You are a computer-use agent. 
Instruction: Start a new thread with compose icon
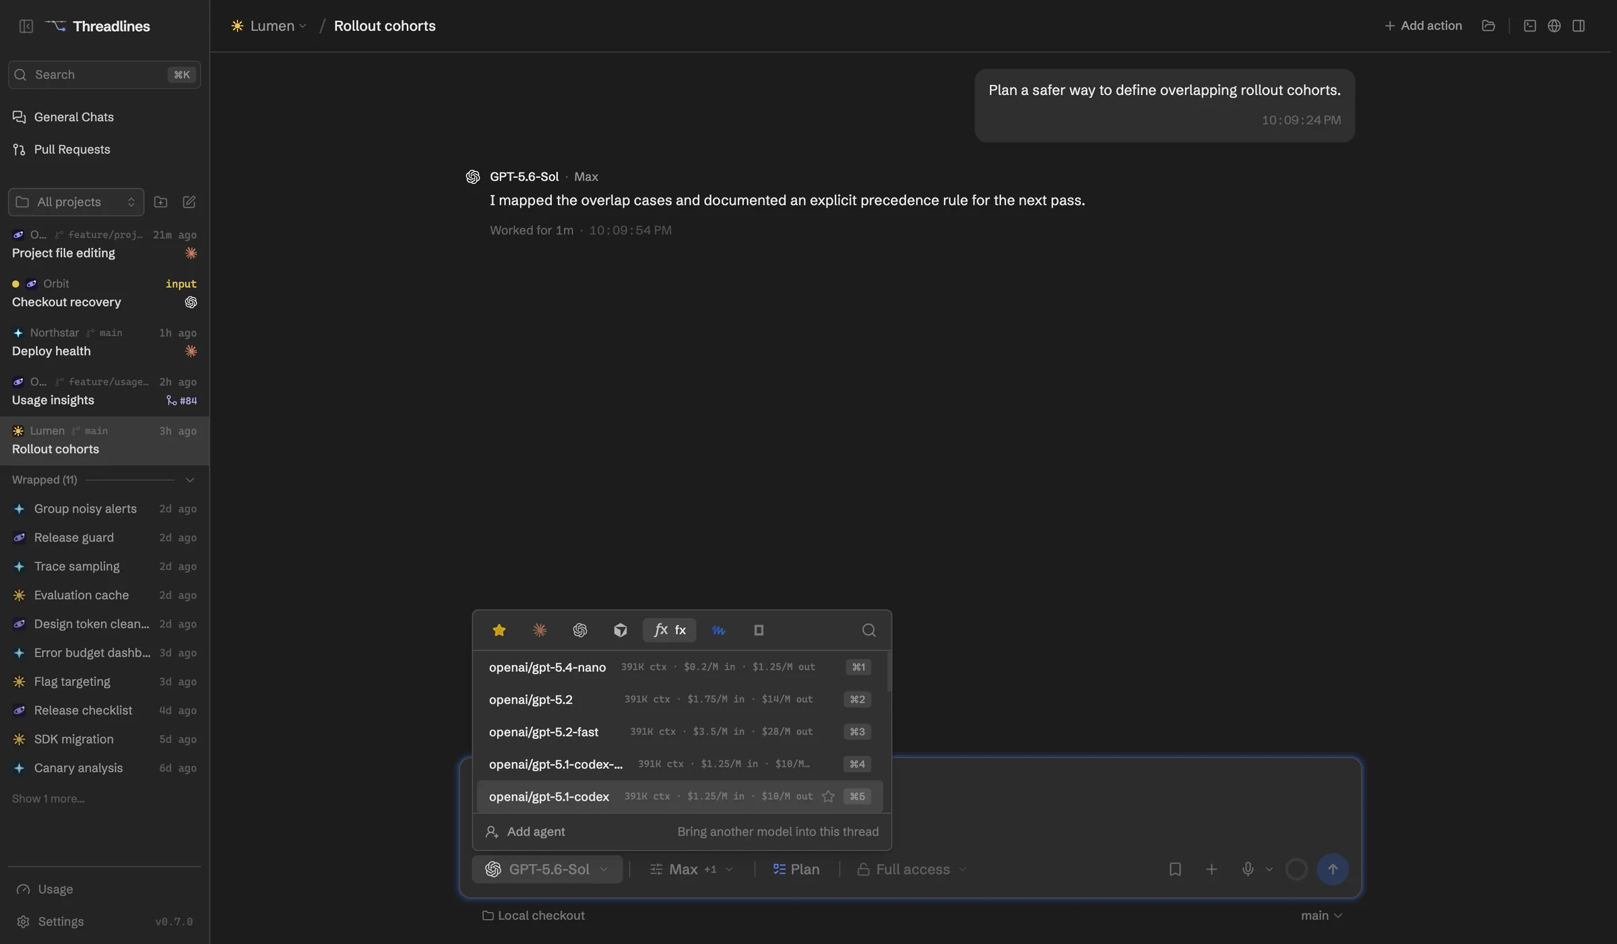point(189,202)
